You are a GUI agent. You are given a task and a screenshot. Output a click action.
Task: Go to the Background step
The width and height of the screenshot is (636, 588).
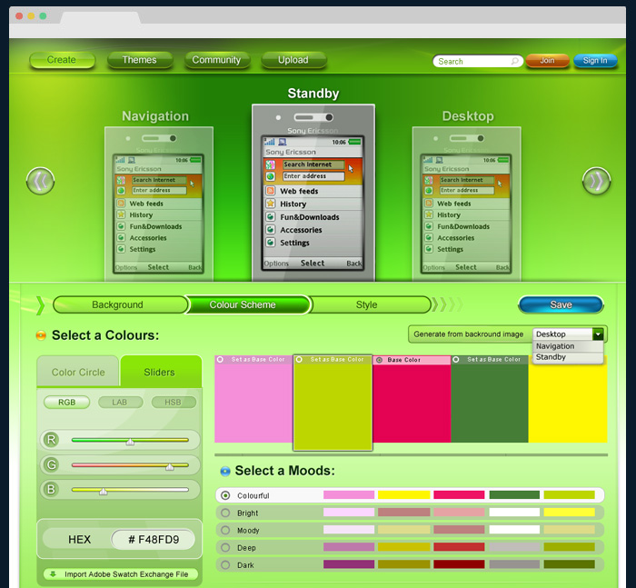coord(119,304)
